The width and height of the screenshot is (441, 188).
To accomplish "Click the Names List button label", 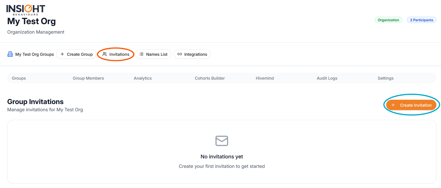I will tap(157, 54).
